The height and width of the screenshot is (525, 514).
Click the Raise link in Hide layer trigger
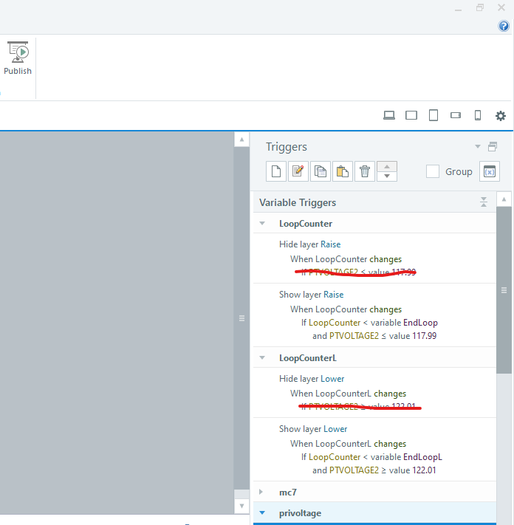[x=331, y=244]
